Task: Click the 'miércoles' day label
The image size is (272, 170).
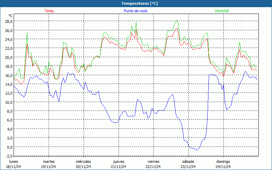Action: tap(83, 161)
